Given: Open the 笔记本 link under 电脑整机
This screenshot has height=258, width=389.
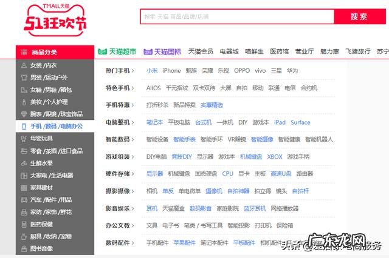Looking at the screenshot, I should pos(154,122).
